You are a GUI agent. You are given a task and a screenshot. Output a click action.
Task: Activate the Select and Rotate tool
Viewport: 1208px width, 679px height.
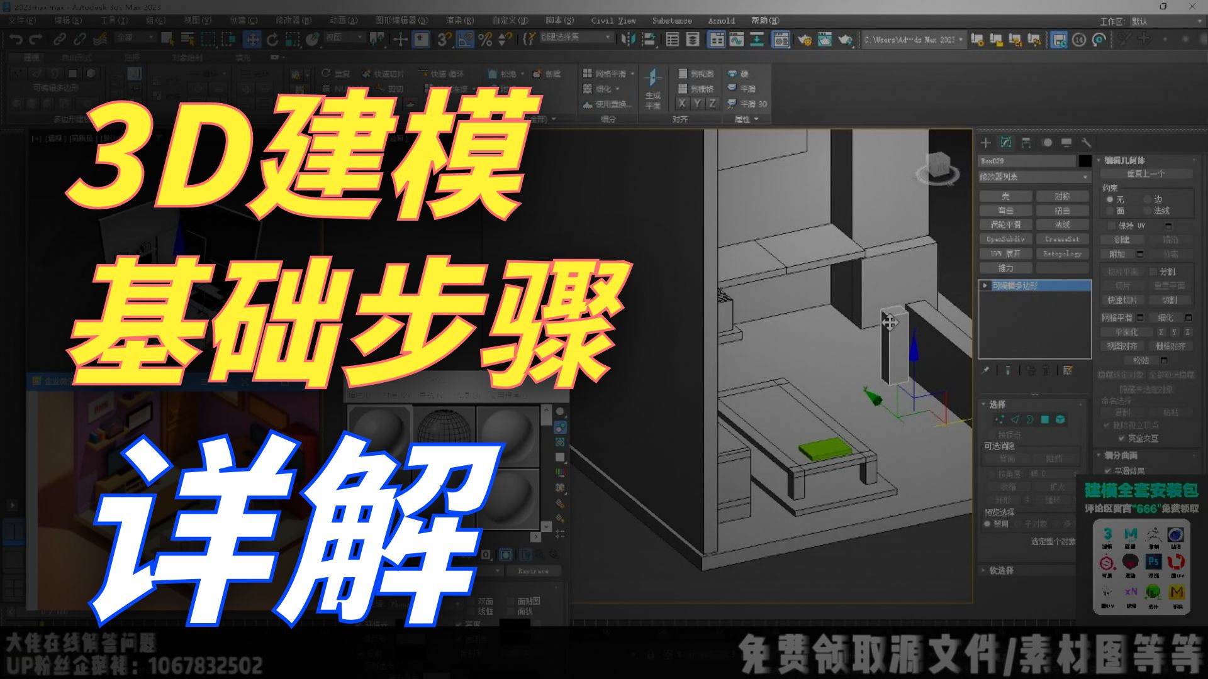(x=272, y=40)
